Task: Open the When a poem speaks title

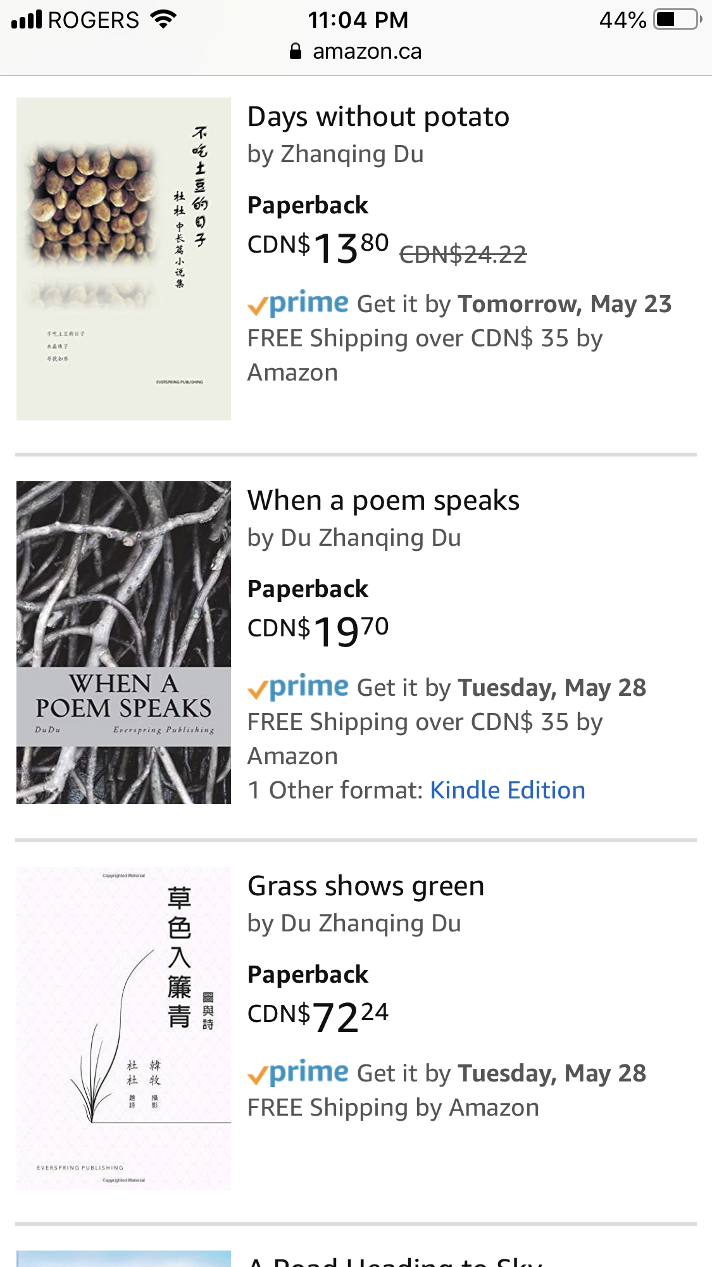Action: click(383, 501)
